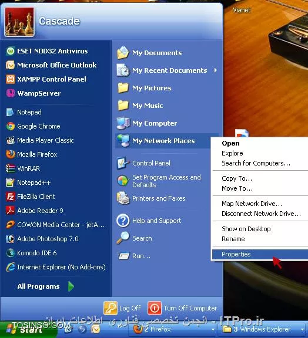Open Komodo IDE 6 icon

[10, 253]
